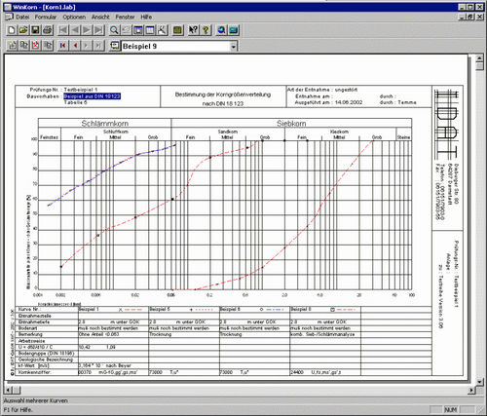
Task: Click the paste record icon in second toolbar
Action: pos(48,46)
